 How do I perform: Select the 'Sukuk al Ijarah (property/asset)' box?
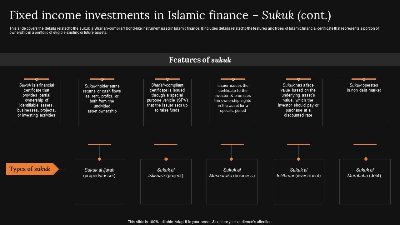(x=99, y=182)
